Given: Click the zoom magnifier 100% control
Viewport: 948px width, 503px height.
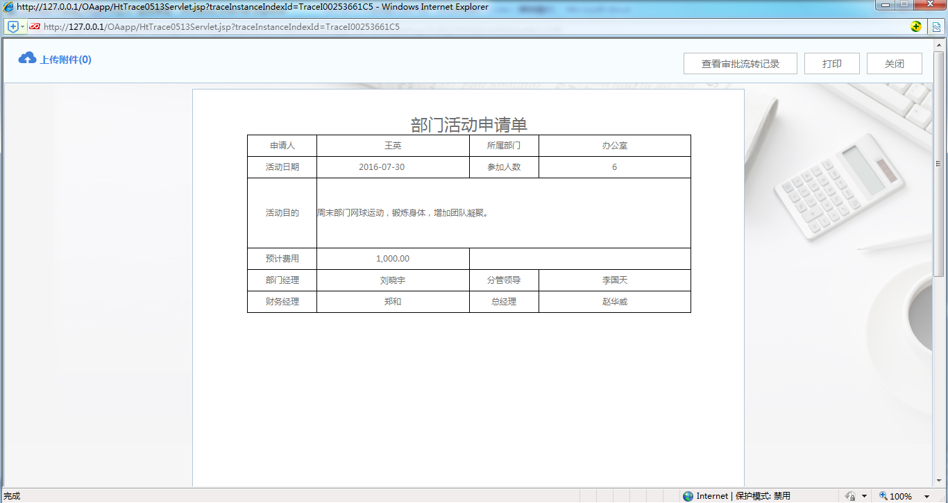Looking at the screenshot, I should [895, 496].
